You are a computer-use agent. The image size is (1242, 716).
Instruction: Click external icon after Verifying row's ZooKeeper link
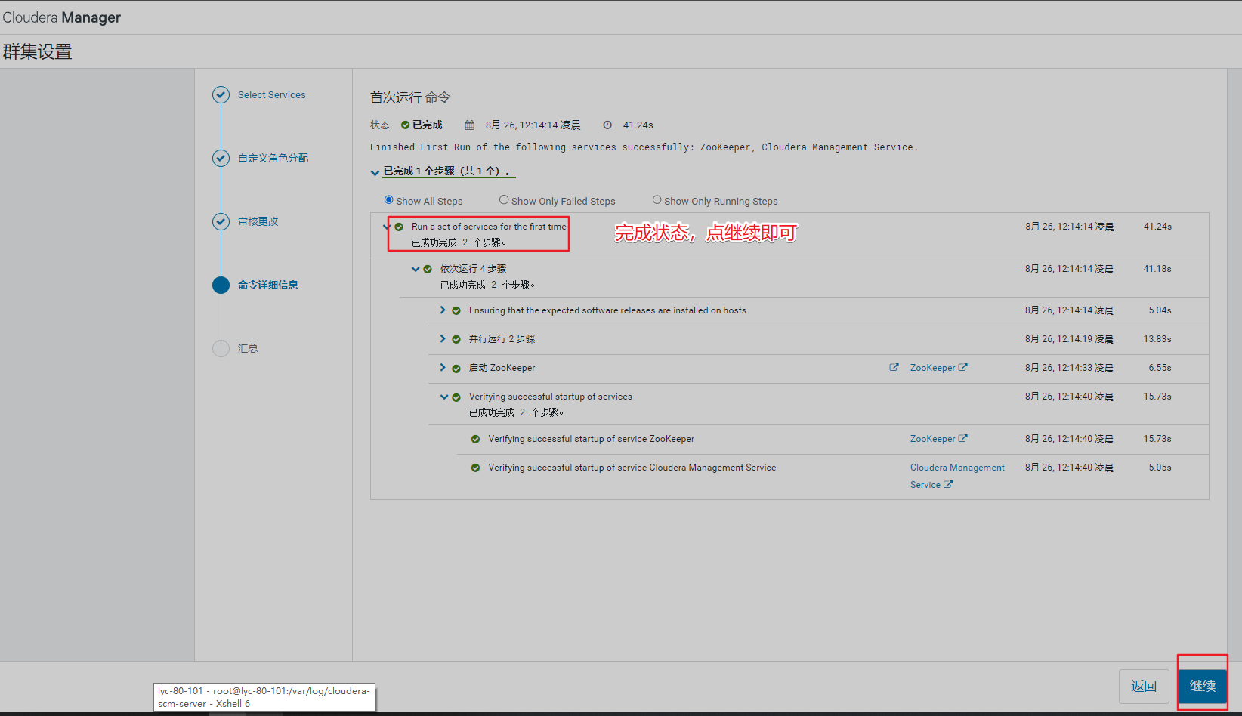pyautogui.click(x=963, y=438)
